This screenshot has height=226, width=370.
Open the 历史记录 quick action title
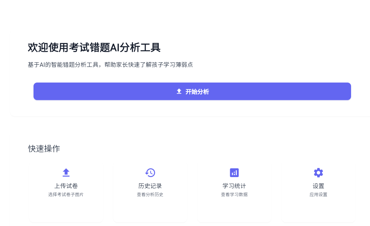click(150, 186)
